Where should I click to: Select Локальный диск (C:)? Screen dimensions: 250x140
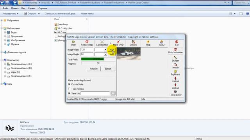click(21, 64)
